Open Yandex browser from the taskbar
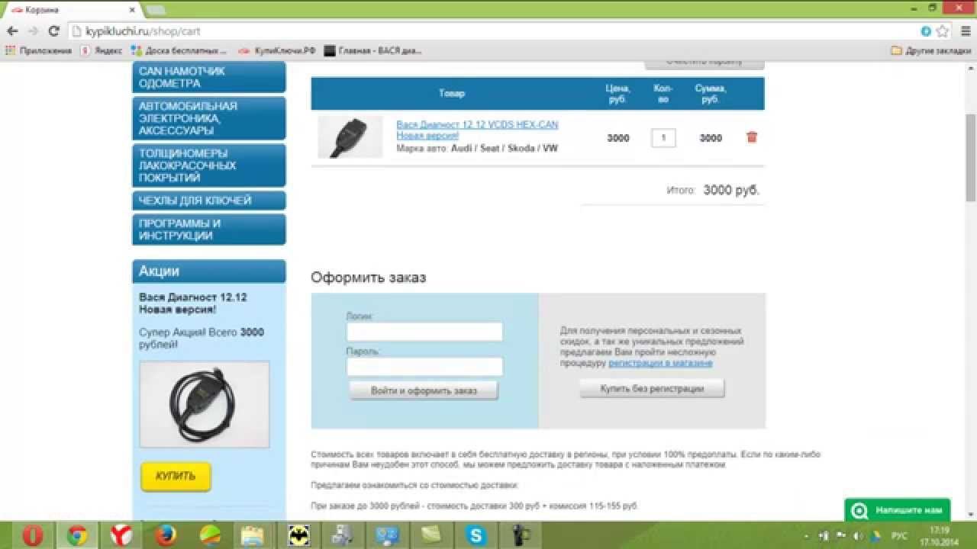 coord(121,535)
